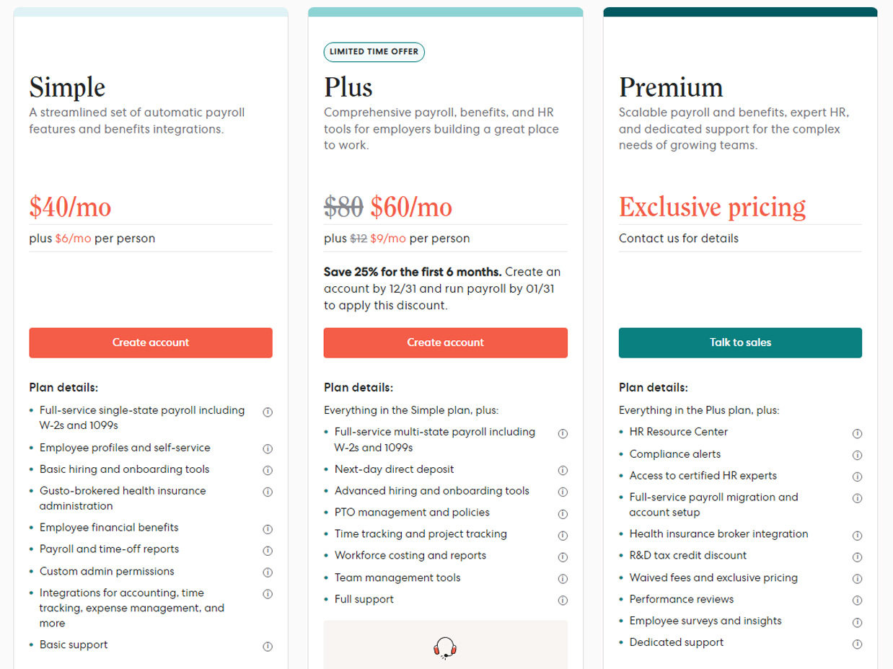Image resolution: width=893 pixels, height=669 pixels.
Task: Click Talk to sales button
Action: (740, 342)
